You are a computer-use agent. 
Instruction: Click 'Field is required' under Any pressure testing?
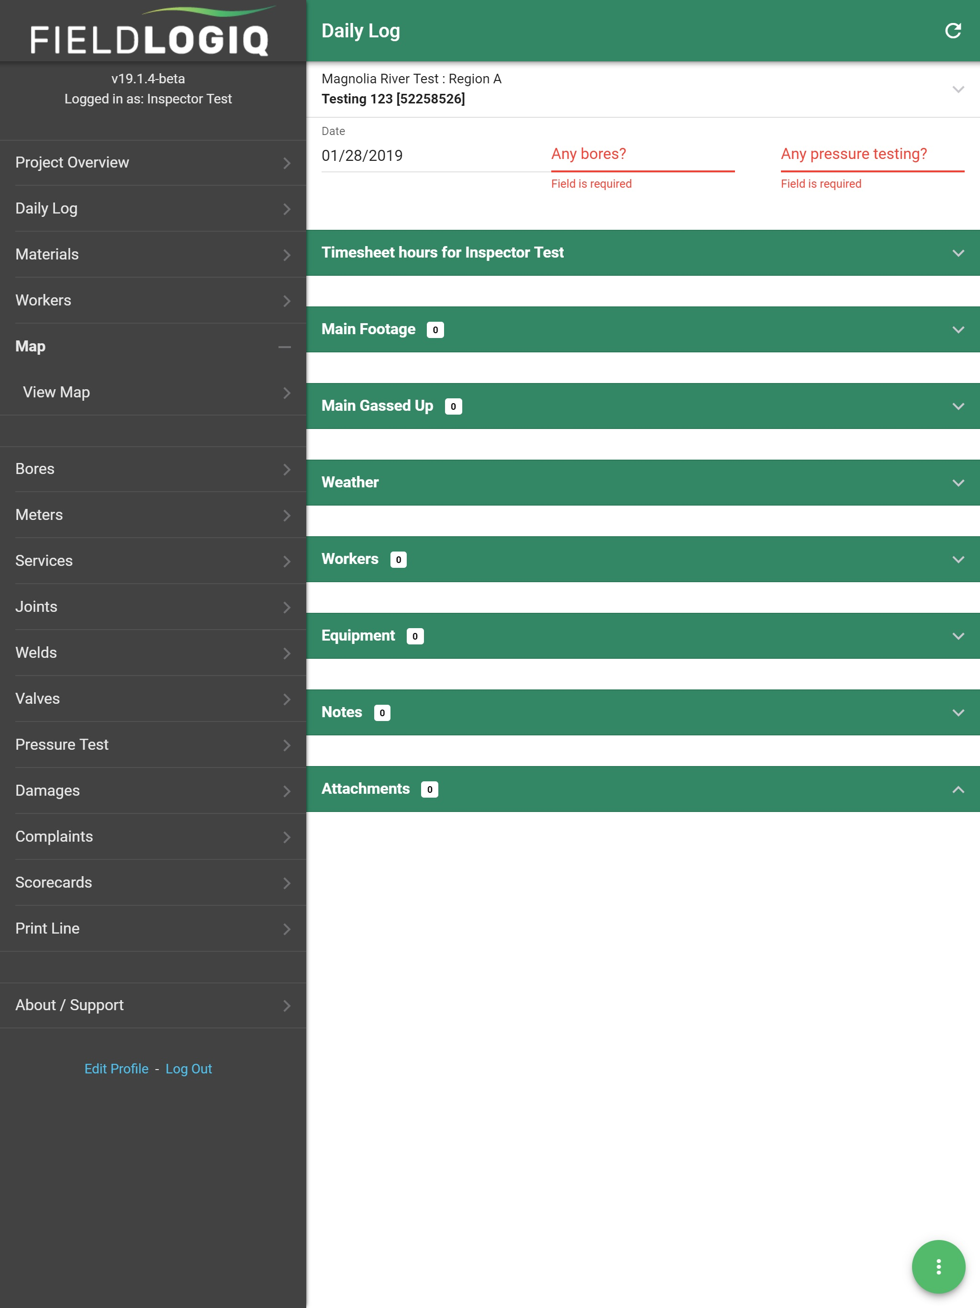pyautogui.click(x=820, y=184)
